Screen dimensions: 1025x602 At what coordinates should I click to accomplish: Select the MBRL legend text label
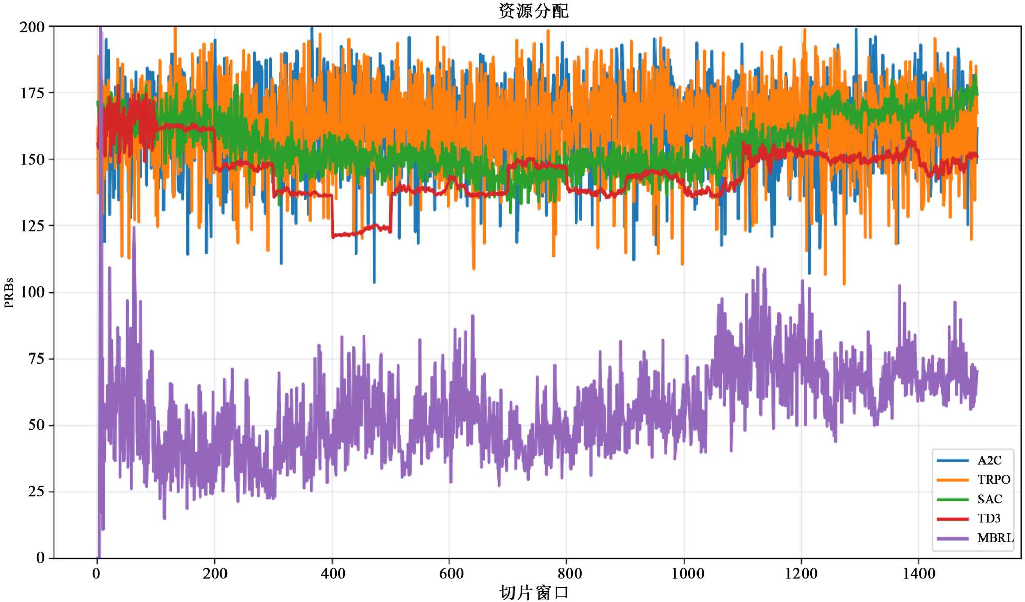point(995,538)
